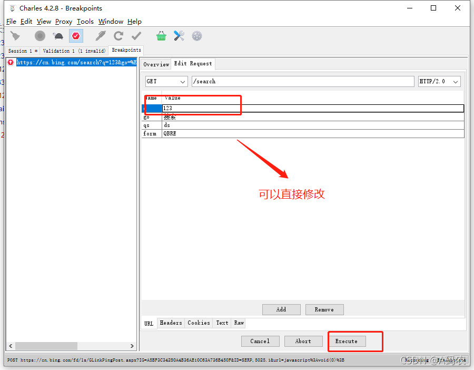The image size is (474, 370).
Task: Open the File menu
Action: point(11,22)
